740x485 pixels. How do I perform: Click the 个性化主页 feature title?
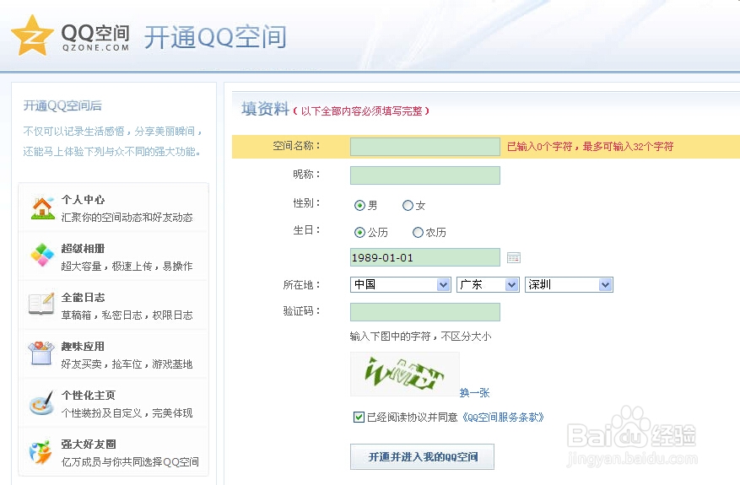click(89, 396)
